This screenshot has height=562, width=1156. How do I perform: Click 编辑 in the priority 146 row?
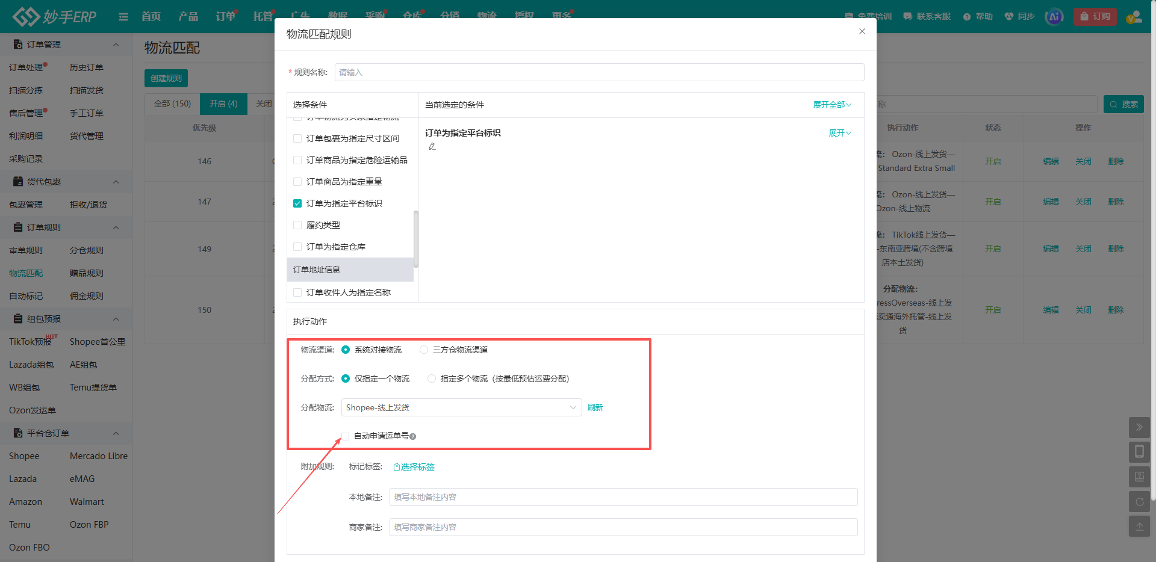(1051, 161)
